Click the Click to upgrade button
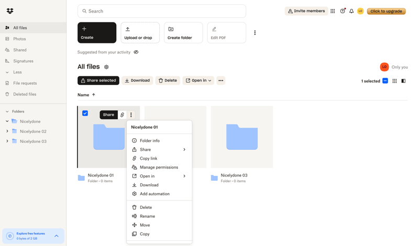The width and height of the screenshot is (419, 246). [386, 11]
